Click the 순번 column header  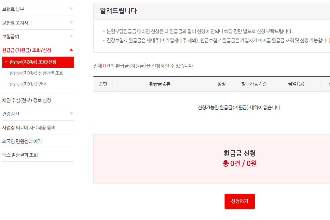click(x=103, y=84)
